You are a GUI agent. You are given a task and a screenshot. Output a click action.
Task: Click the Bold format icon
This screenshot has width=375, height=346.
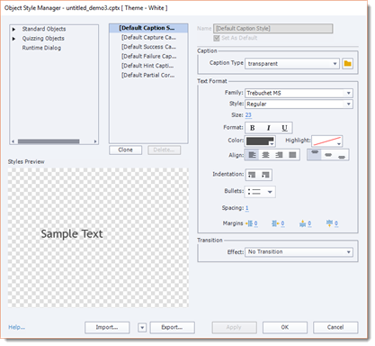tap(253, 128)
